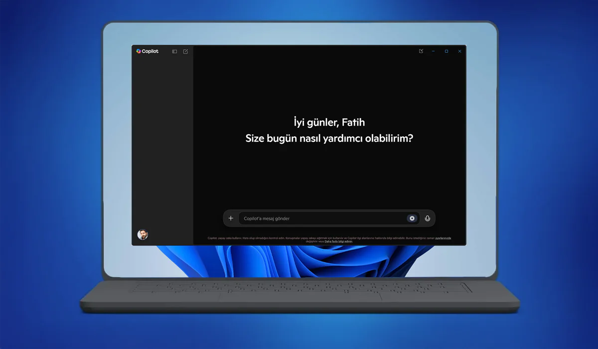Open the "ayarlarınızda" settings link
Image resolution: width=598 pixels, height=349 pixels.
pos(443,238)
